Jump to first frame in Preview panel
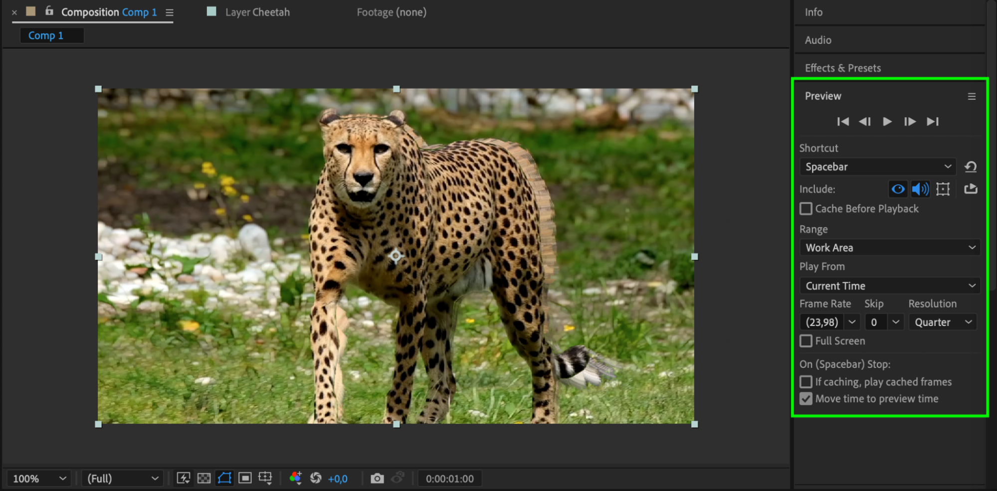The image size is (997, 491). pyautogui.click(x=843, y=122)
